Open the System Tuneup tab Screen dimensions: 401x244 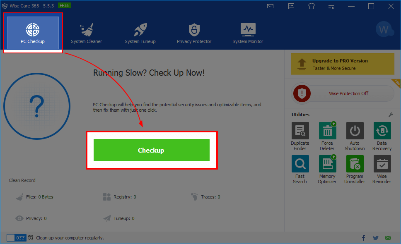[x=140, y=33]
